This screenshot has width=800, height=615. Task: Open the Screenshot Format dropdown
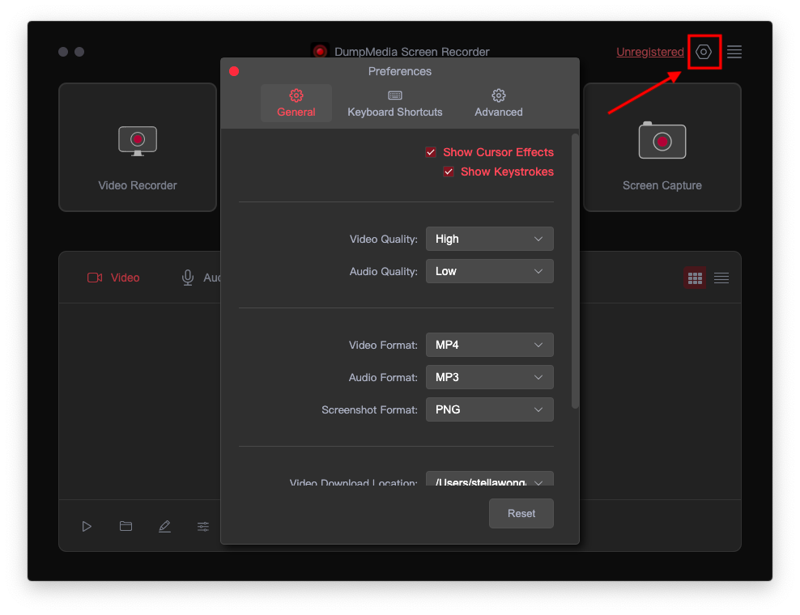[x=489, y=409]
